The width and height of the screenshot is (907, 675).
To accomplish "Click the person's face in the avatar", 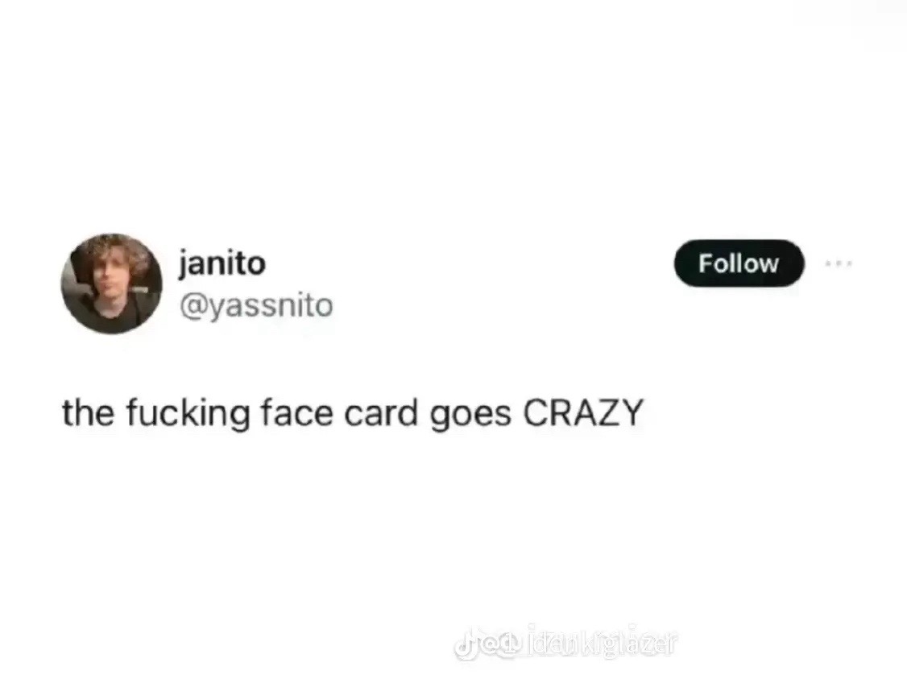I will pyautogui.click(x=108, y=282).
